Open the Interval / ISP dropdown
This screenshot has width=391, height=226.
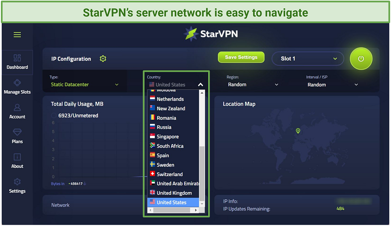[x=332, y=85]
